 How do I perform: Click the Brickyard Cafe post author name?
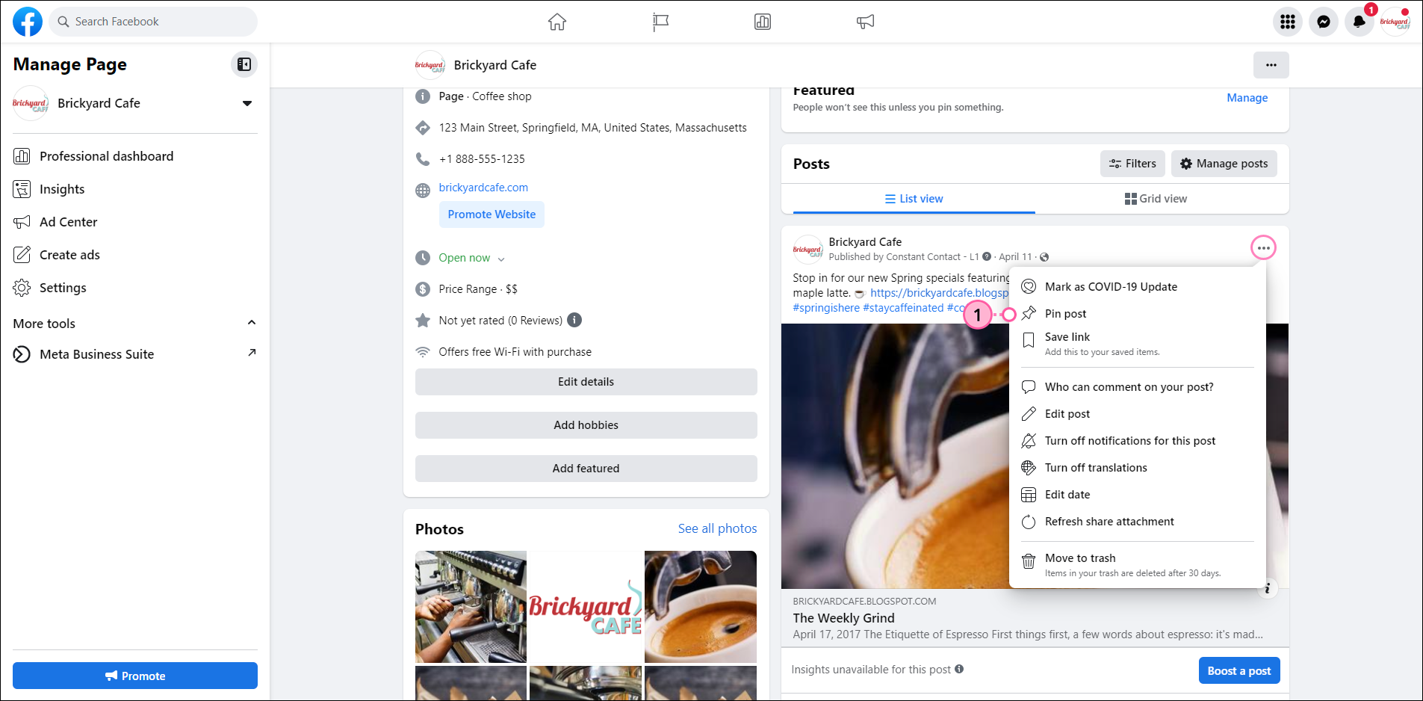pyautogui.click(x=865, y=242)
